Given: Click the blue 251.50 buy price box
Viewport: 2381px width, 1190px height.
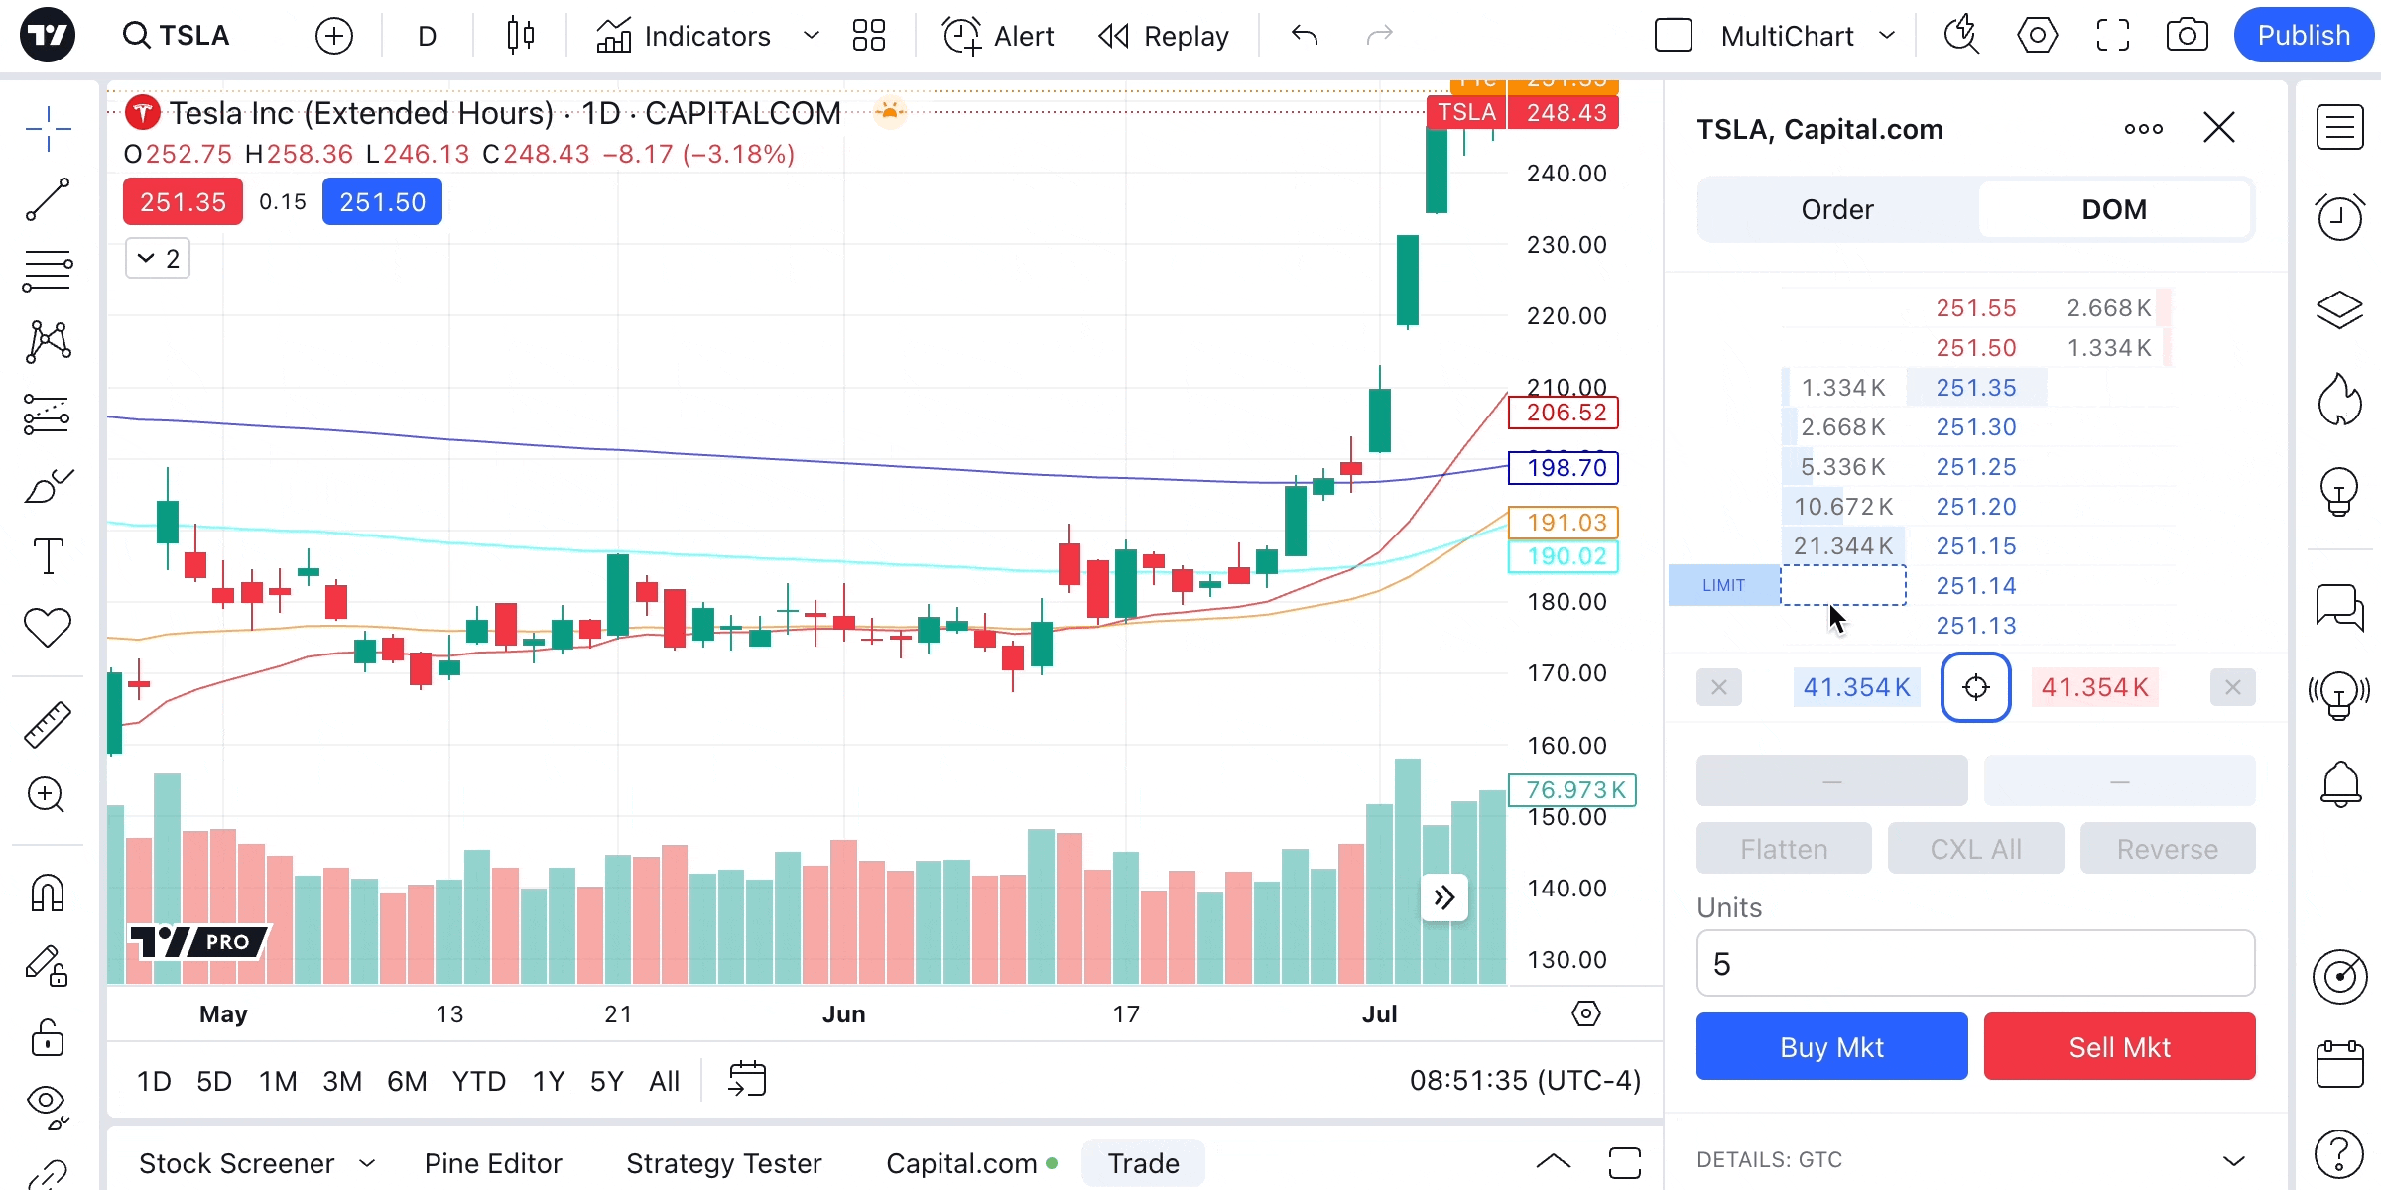Looking at the screenshot, I should tap(382, 202).
